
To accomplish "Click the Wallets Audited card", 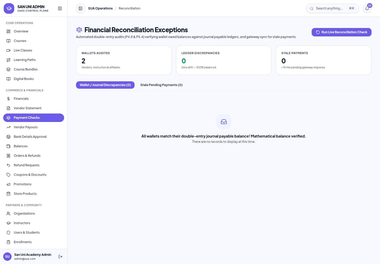I will pyautogui.click(x=124, y=60).
